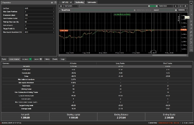Click the Total trades row label
Viewport: 194px width, 125px height.
coord(26,86)
